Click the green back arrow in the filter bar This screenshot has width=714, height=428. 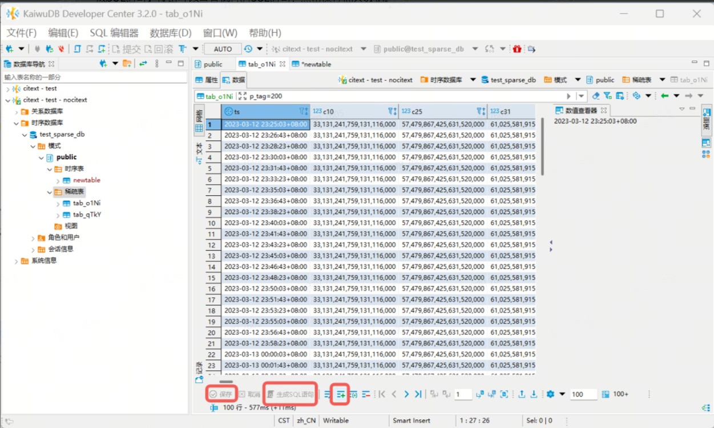coord(664,96)
